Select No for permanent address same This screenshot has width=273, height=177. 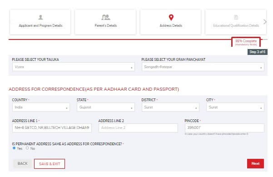click(27, 148)
